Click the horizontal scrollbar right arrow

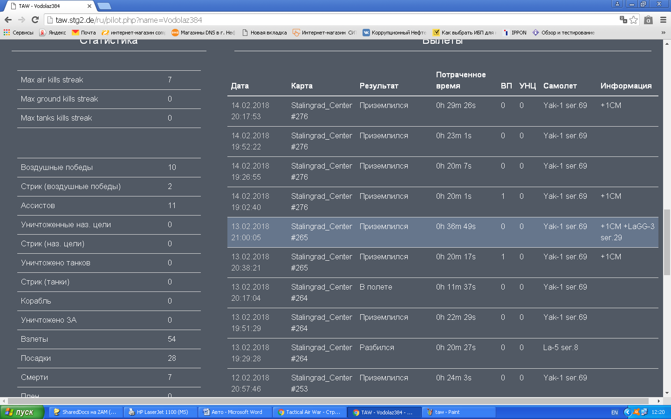659,401
